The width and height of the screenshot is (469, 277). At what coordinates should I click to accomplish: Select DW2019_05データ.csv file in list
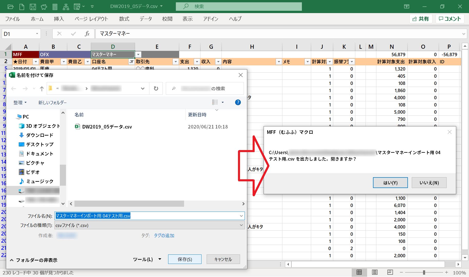pos(107,127)
